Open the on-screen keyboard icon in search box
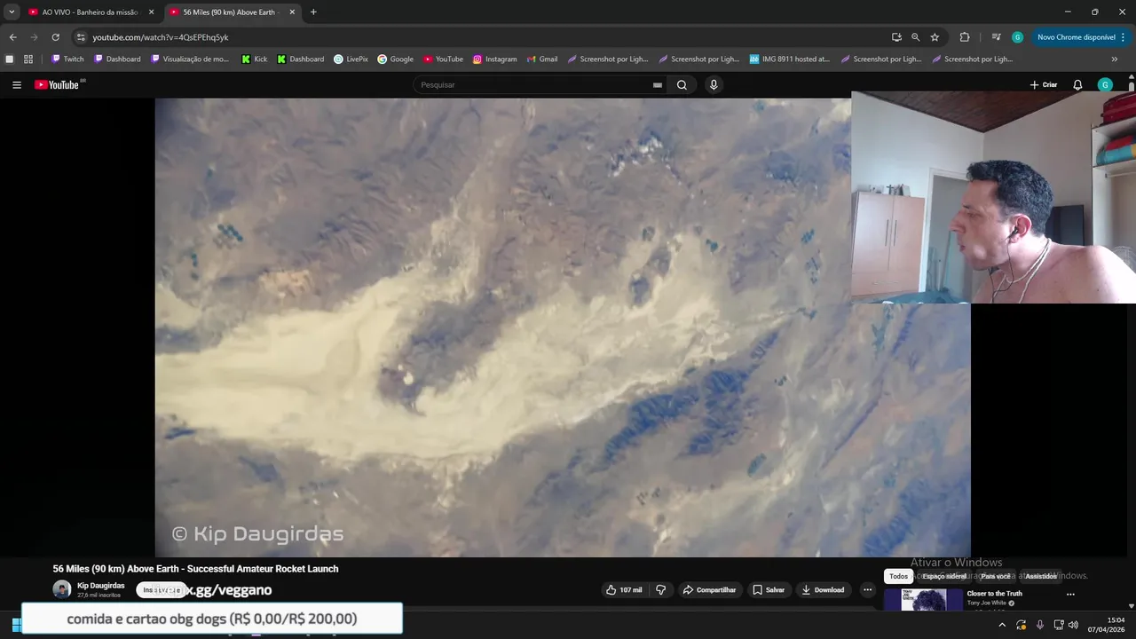Image resolution: width=1136 pixels, height=639 pixels. 657,85
